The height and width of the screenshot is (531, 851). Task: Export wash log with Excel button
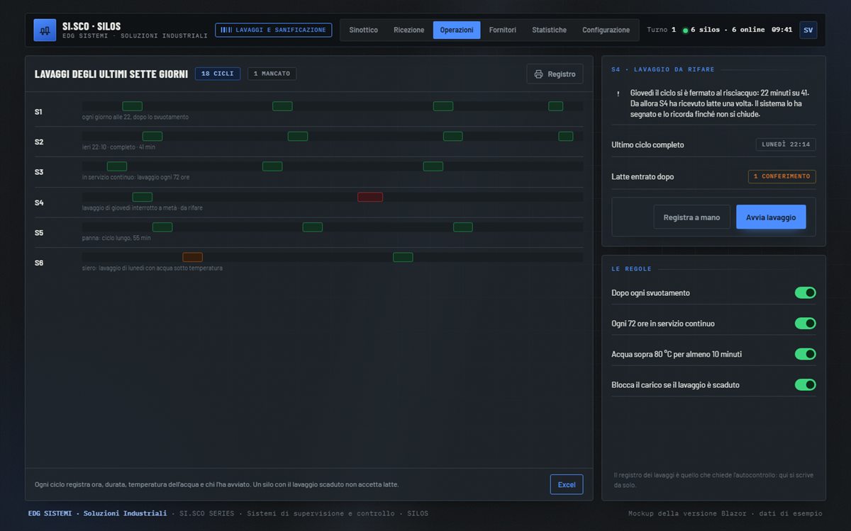click(x=567, y=484)
